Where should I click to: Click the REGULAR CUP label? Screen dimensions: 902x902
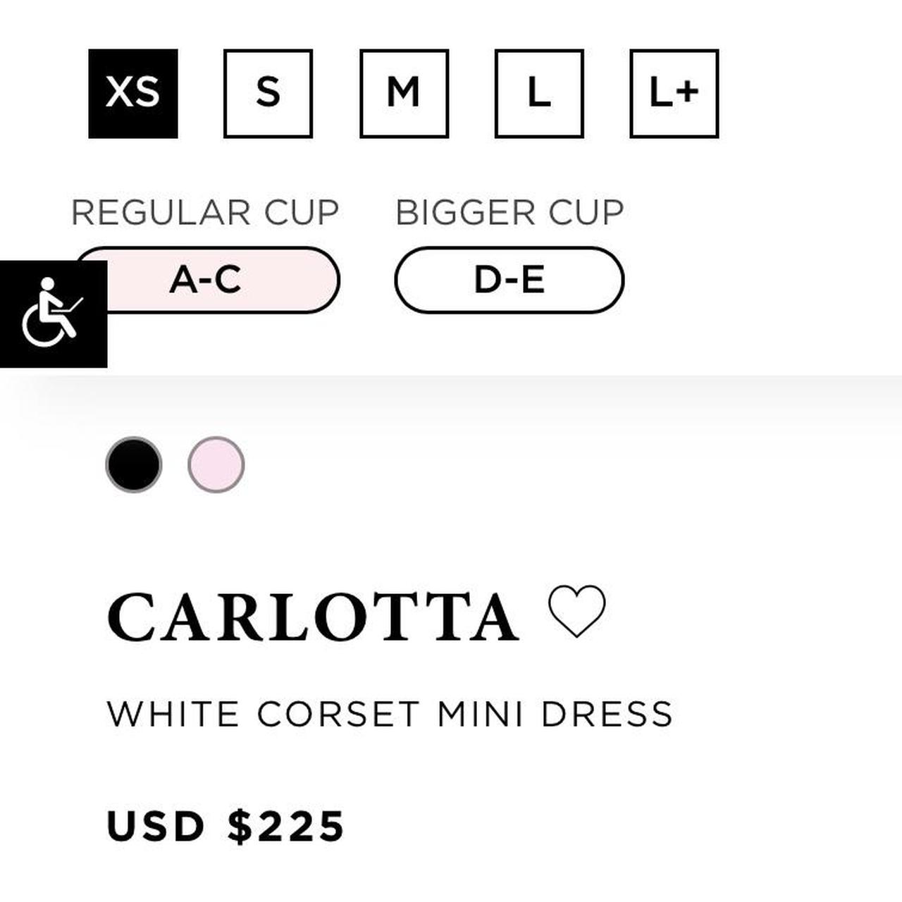(x=205, y=213)
